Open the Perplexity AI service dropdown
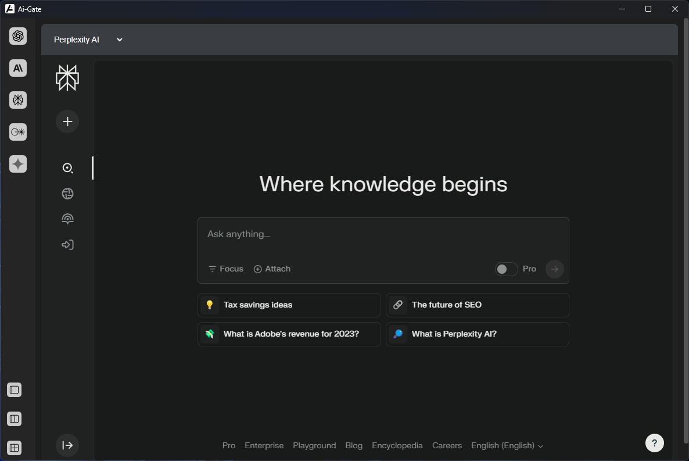689x461 pixels. click(x=88, y=40)
